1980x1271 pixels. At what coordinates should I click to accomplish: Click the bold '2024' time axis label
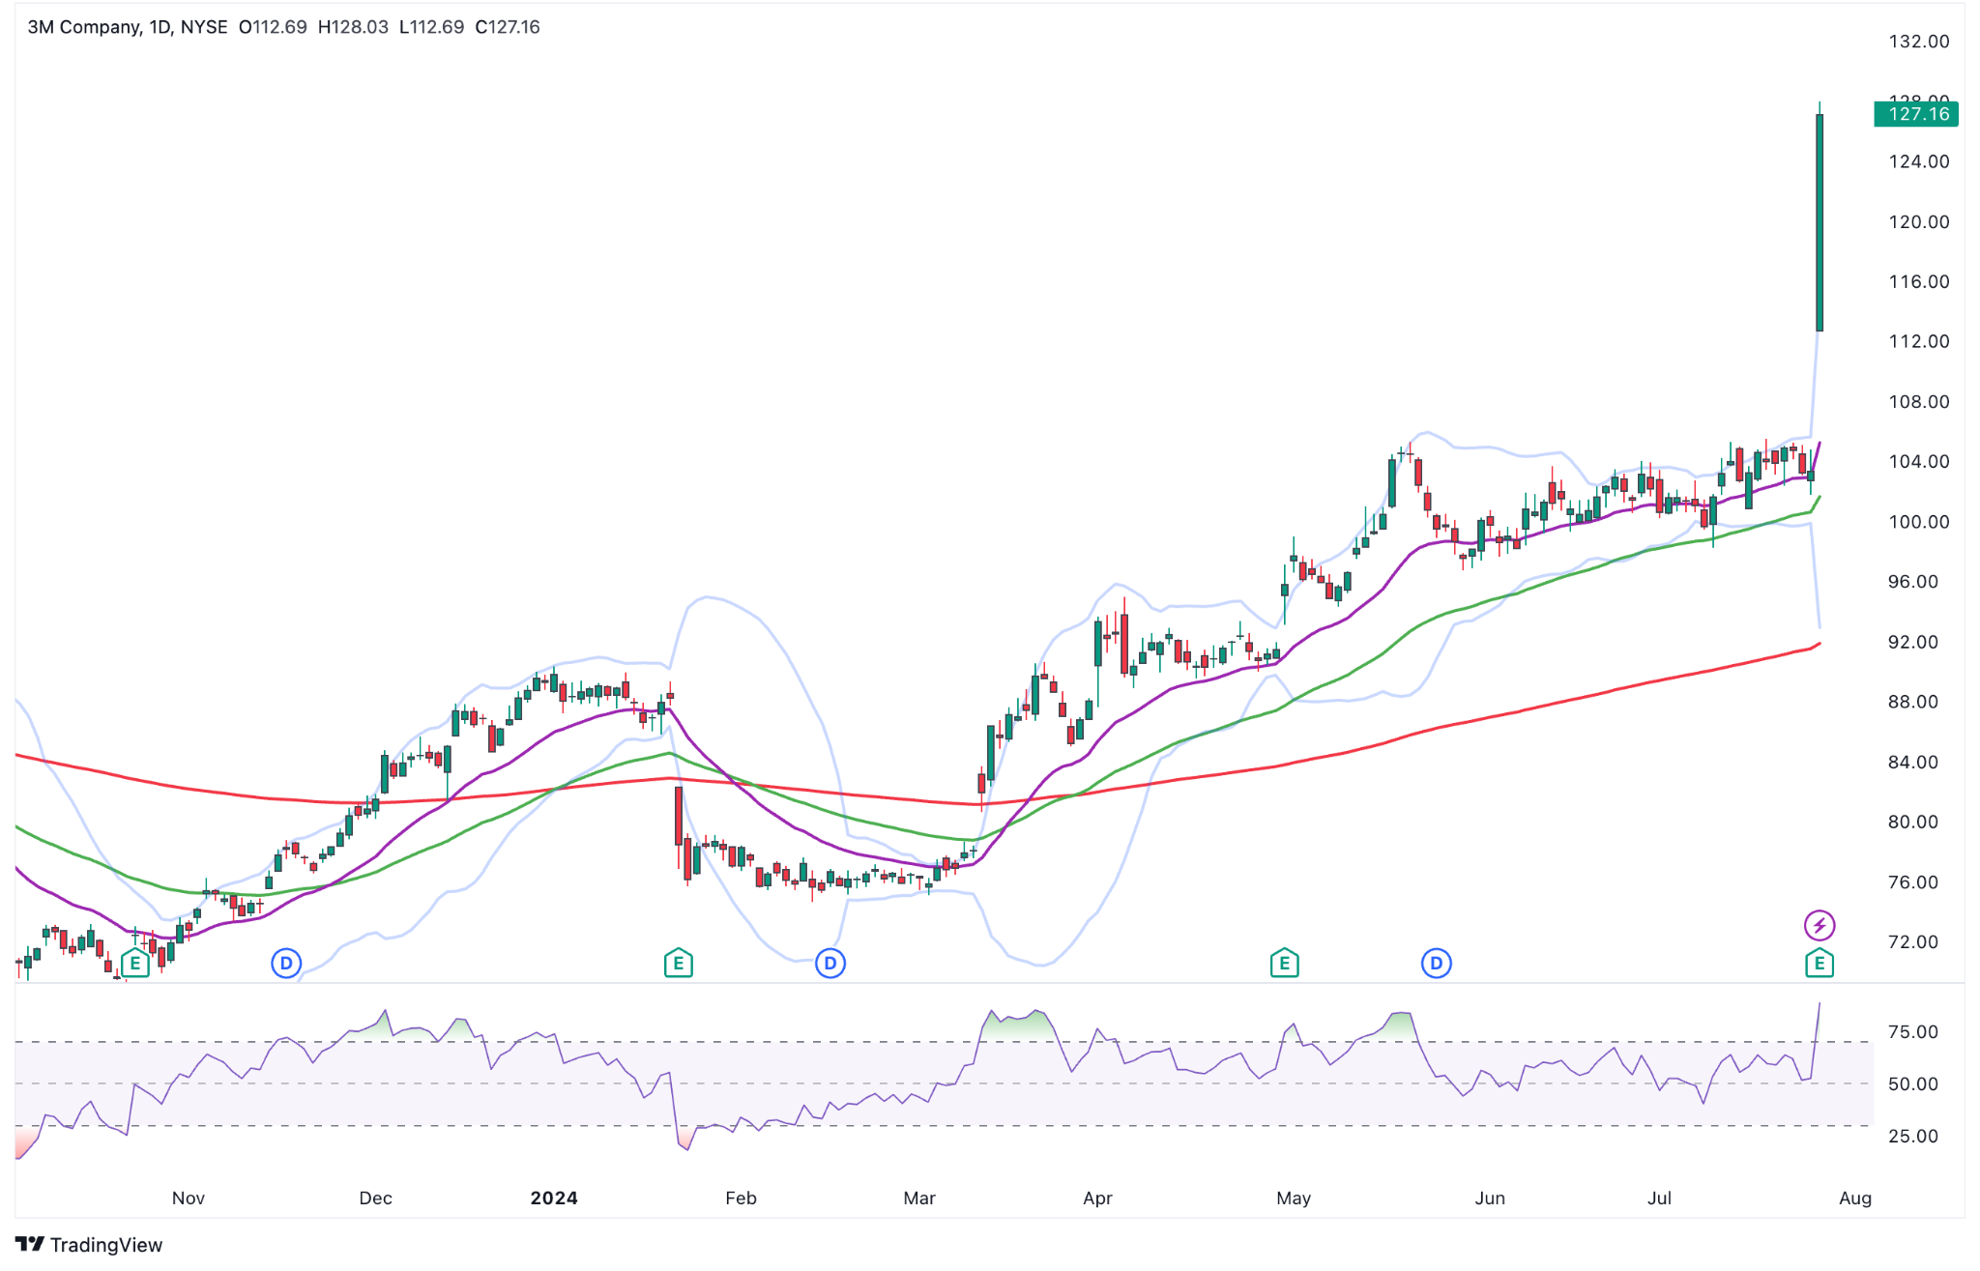click(x=554, y=1198)
